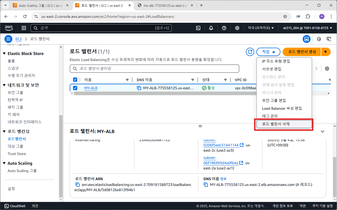The image size is (337, 210).
Task: Close the 작업 actions dropdown
Action: click(x=268, y=52)
